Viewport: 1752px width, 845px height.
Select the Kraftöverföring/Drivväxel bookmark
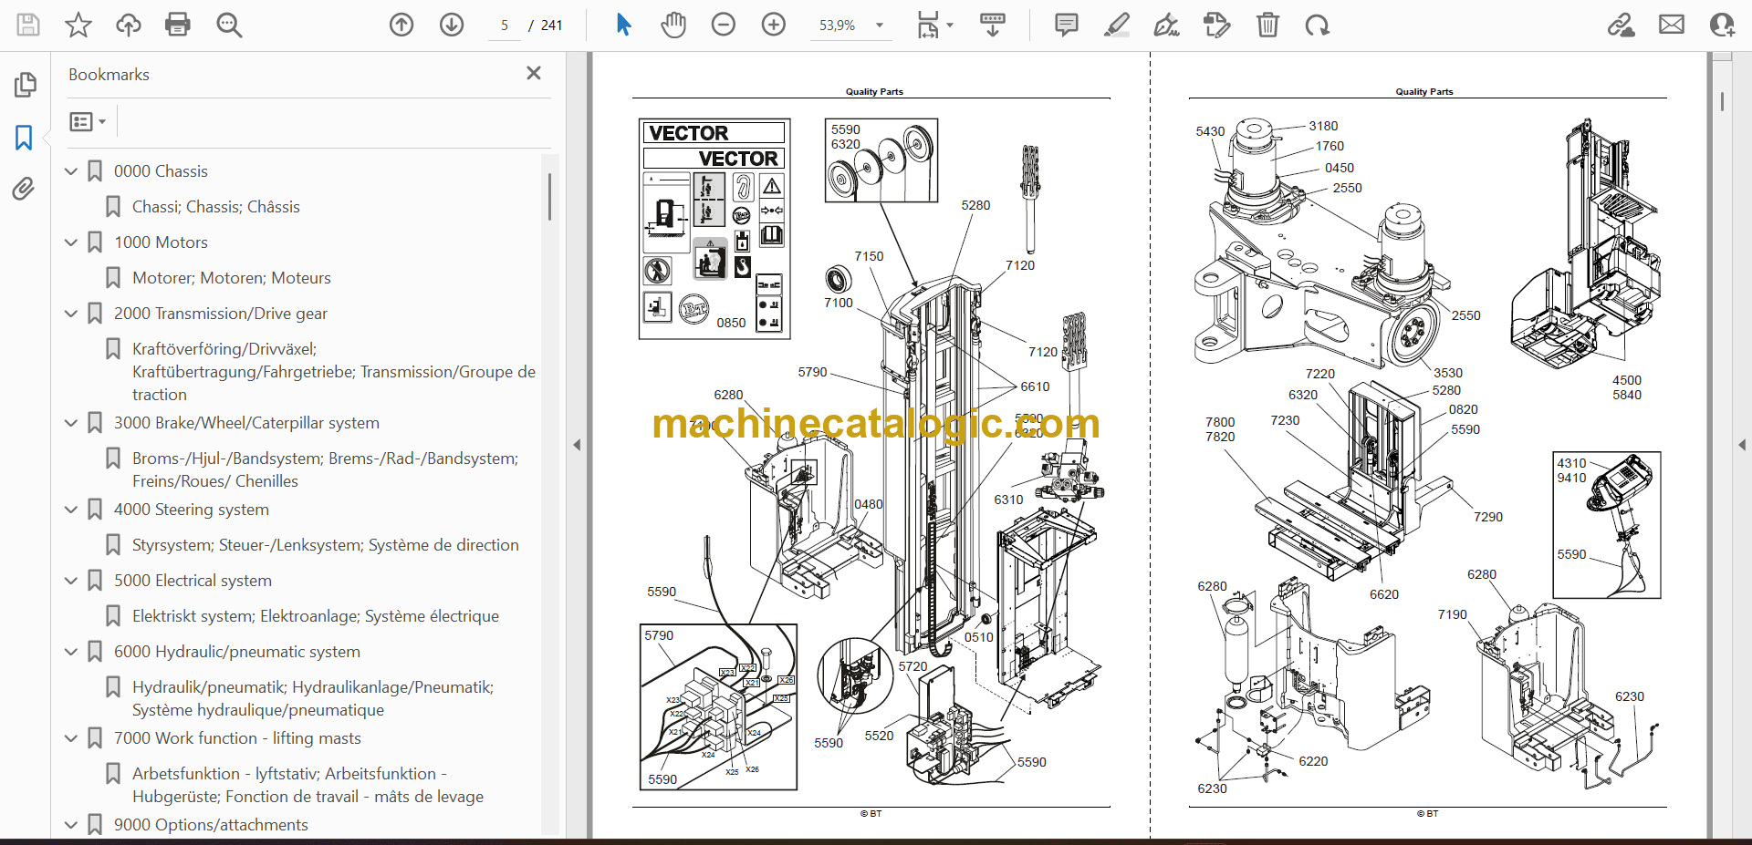pyautogui.click(x=333, y=372)
